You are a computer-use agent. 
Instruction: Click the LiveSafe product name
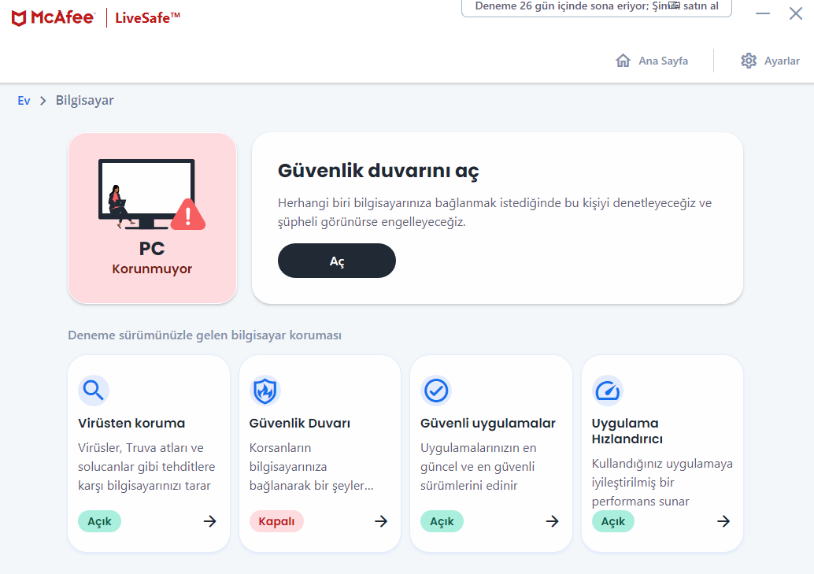(147, 17)
